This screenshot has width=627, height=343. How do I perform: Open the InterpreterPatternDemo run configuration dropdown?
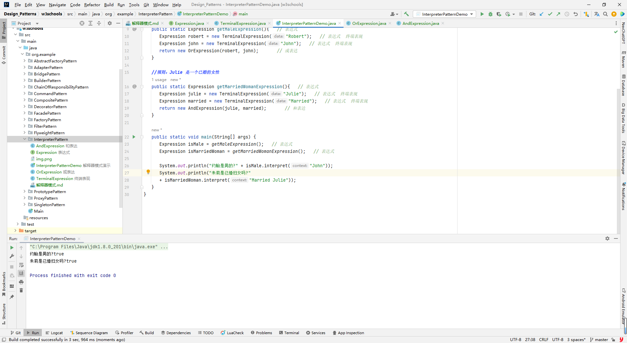[444, 14]
